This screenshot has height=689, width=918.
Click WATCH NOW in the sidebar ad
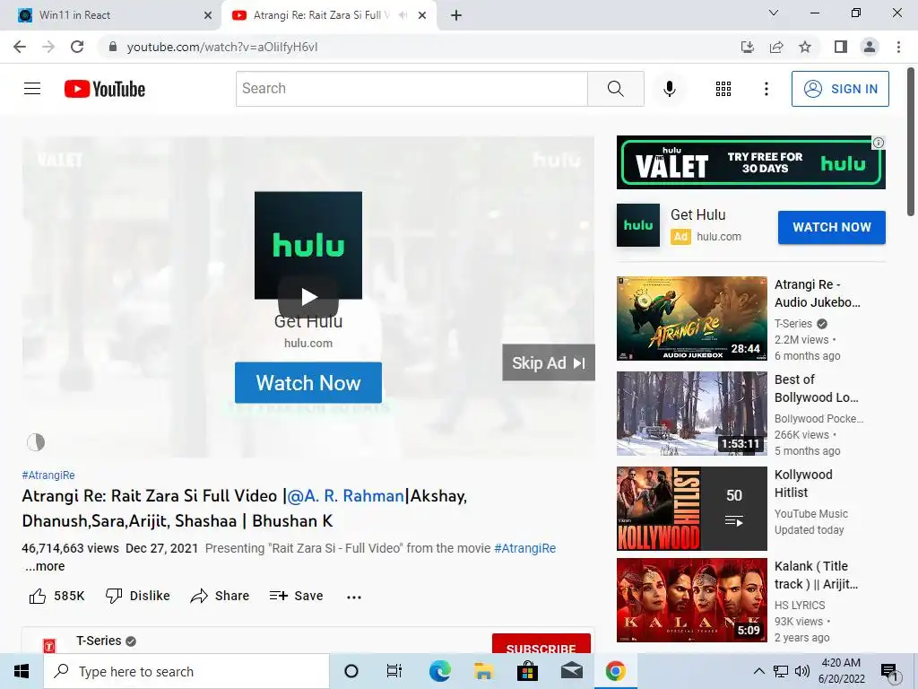[831, 227]
